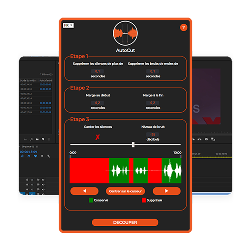
Task: Toggle the Linked Selection icon in timeline
Action: coord(35,156)
